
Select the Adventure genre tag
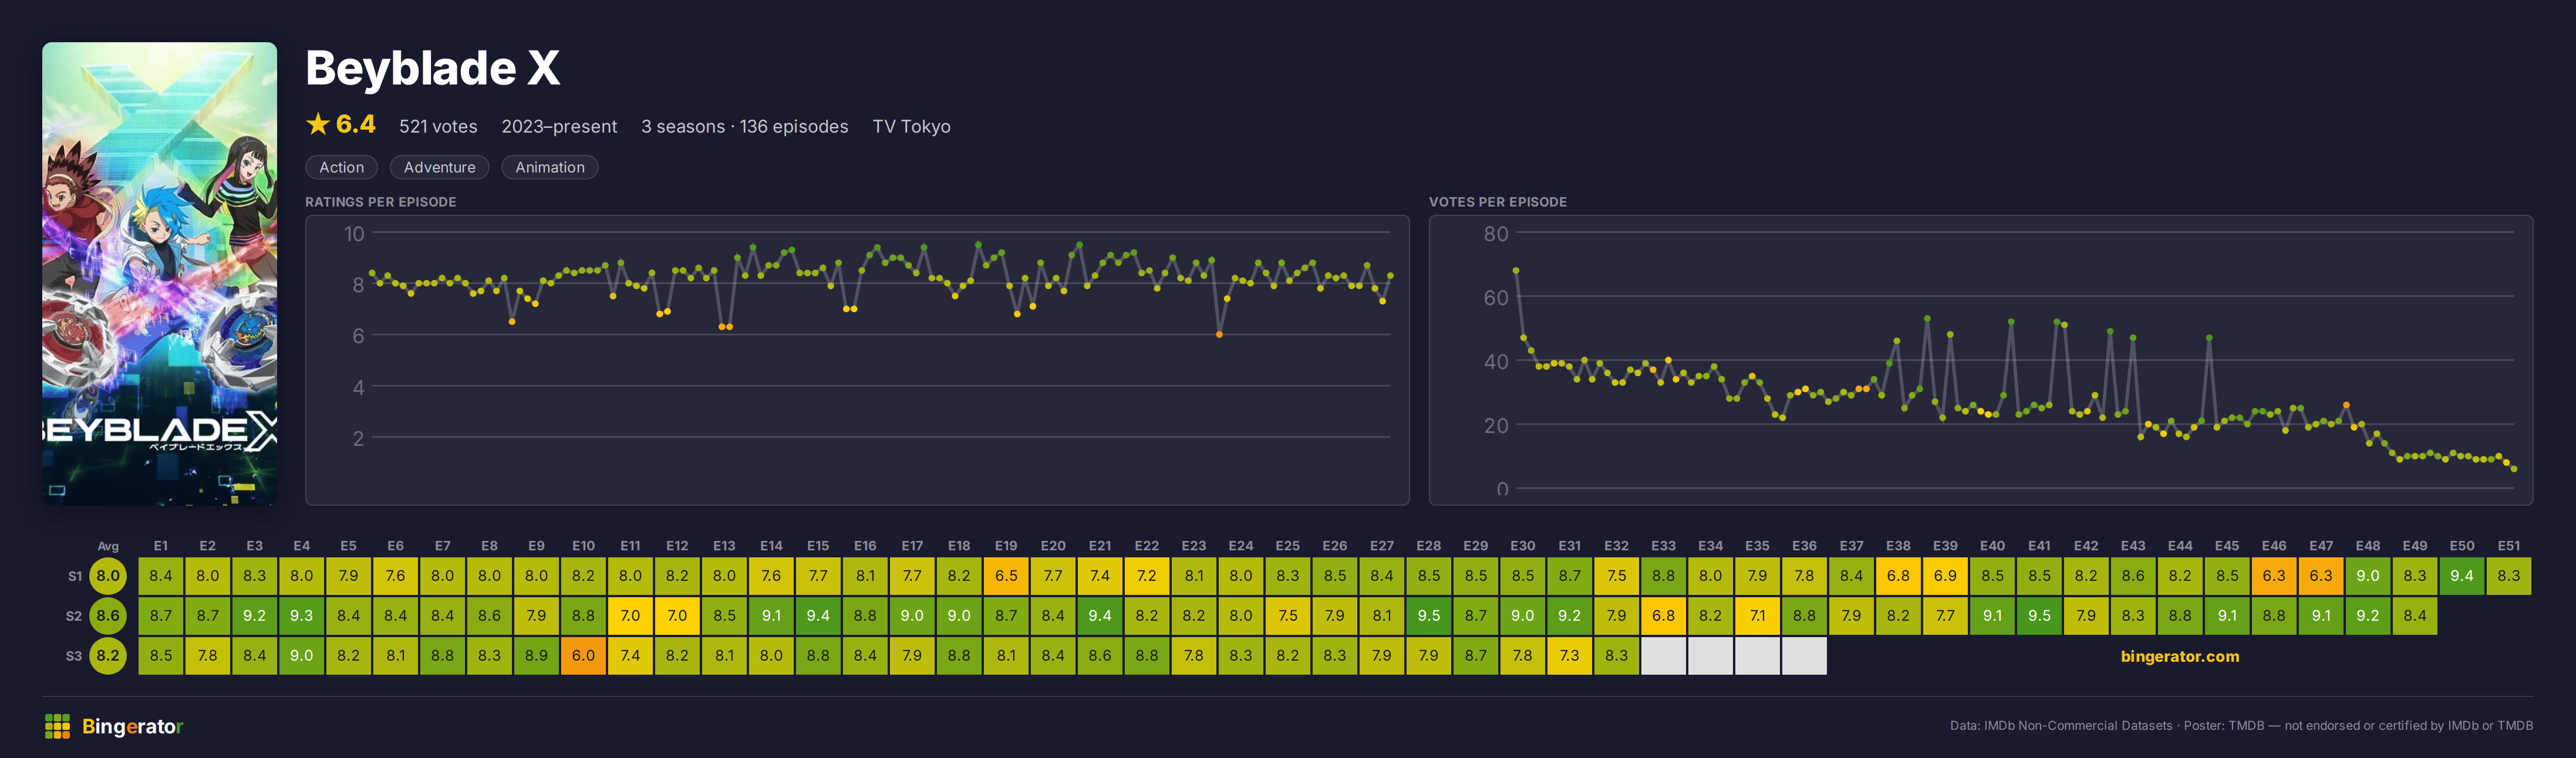[x=439, y=167]
